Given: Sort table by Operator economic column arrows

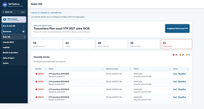Looking at the screenshot, I should [x=130, y=69].
